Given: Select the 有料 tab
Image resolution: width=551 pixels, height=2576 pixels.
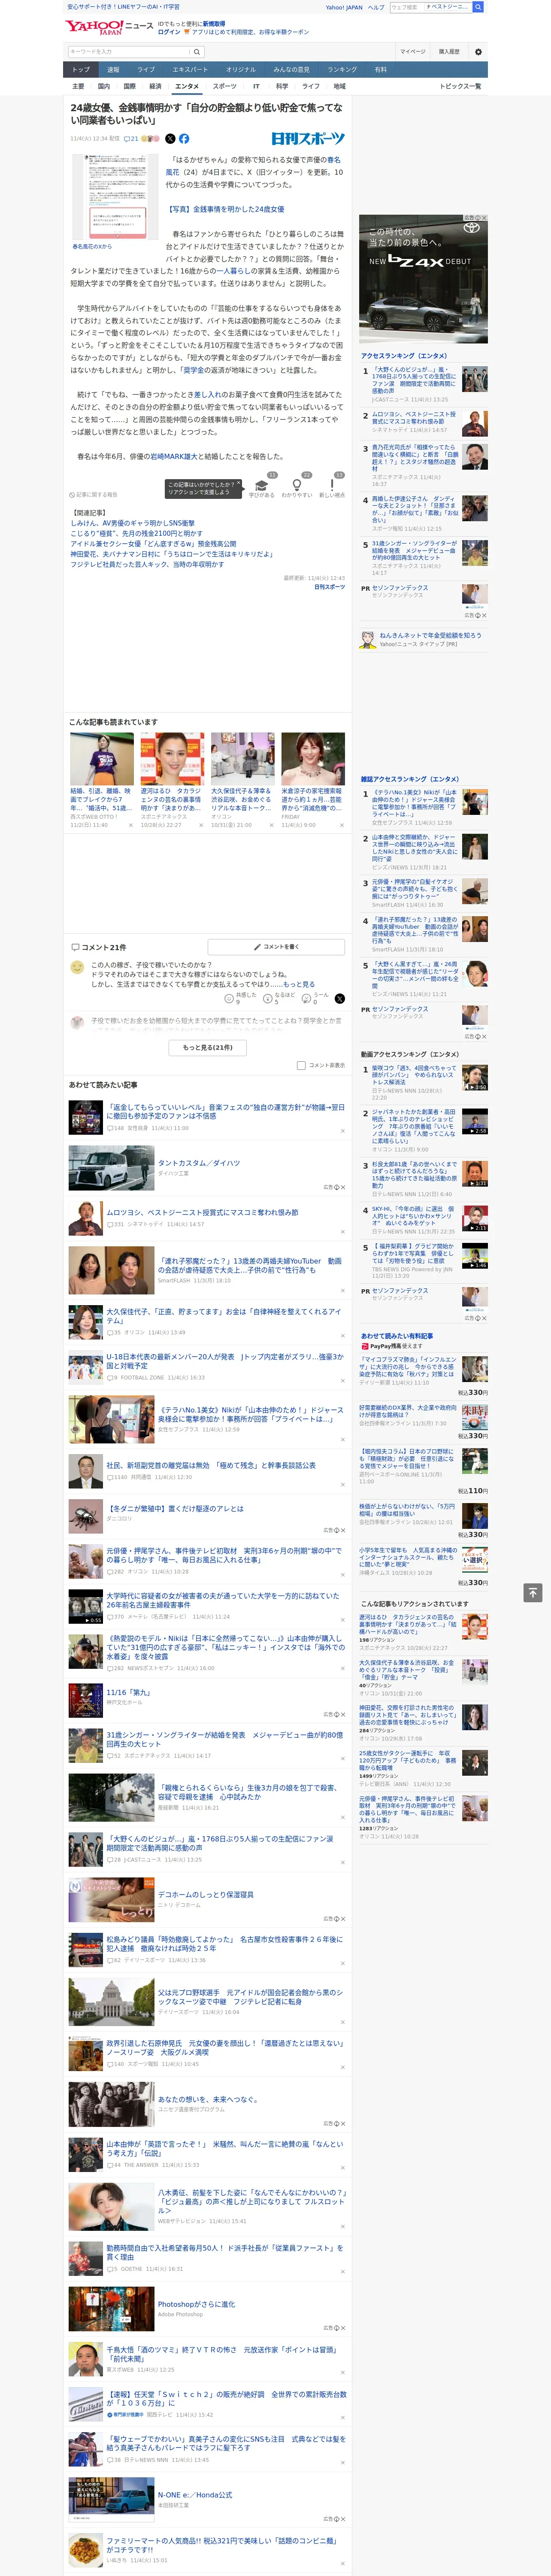Looking at the screenshot, I should pyautogui.click(x=380, y=69).
